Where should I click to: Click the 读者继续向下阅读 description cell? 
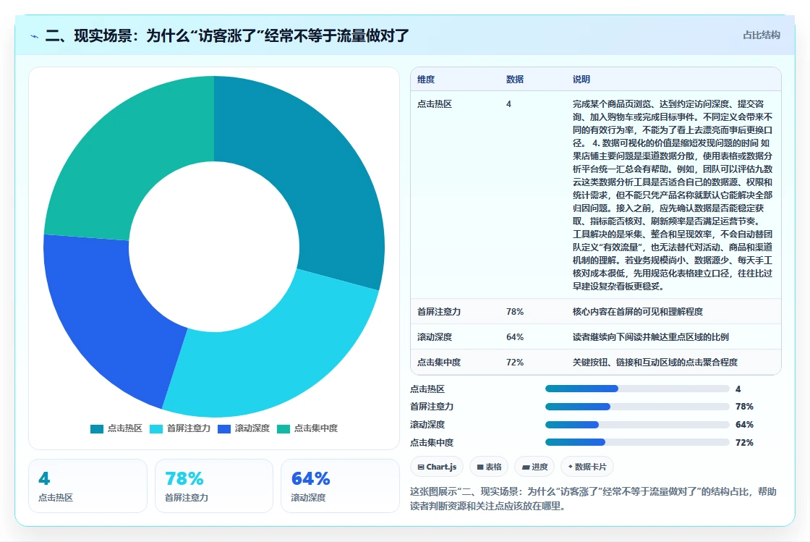[650, 337]
